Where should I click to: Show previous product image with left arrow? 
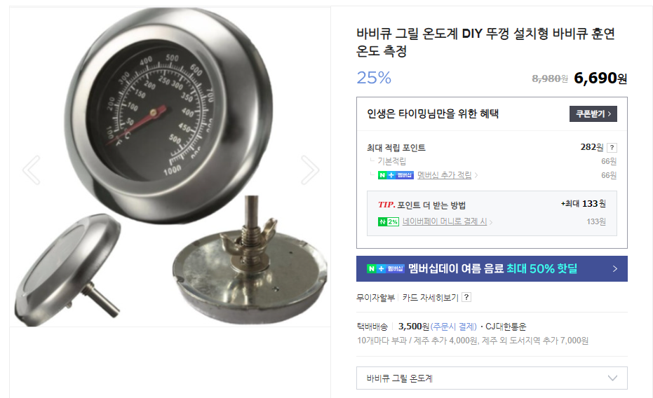pos(32,170)
